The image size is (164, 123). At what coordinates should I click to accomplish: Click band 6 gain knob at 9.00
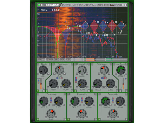(51, 114)
